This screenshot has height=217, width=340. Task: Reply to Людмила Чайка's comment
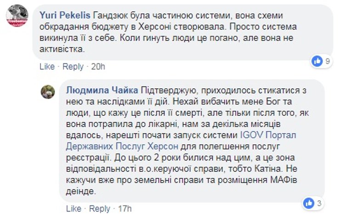pos(100,209)
